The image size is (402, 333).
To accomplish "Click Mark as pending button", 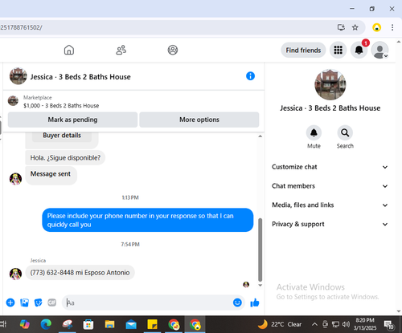I will [72, 120].
